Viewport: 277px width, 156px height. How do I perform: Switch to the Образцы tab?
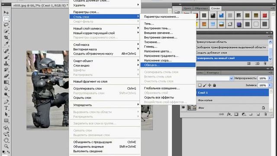click(x=201, y=8)
